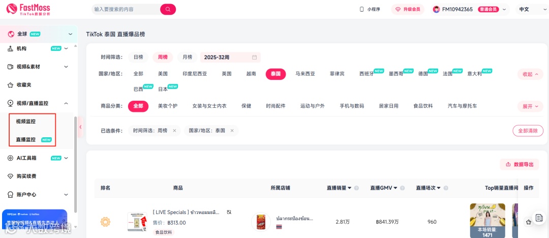Click the FastMoss logo

click(28, 9)
